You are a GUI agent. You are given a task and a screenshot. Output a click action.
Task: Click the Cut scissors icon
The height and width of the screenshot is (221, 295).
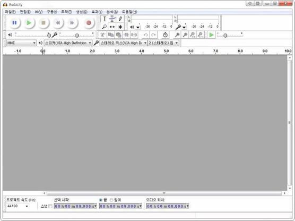[x=102, y=35]
